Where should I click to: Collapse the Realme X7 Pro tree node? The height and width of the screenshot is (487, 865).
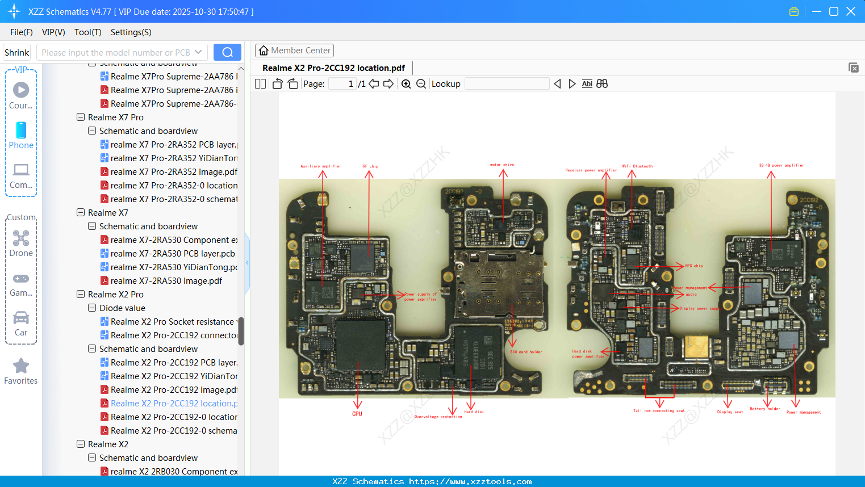click(81, 117)
